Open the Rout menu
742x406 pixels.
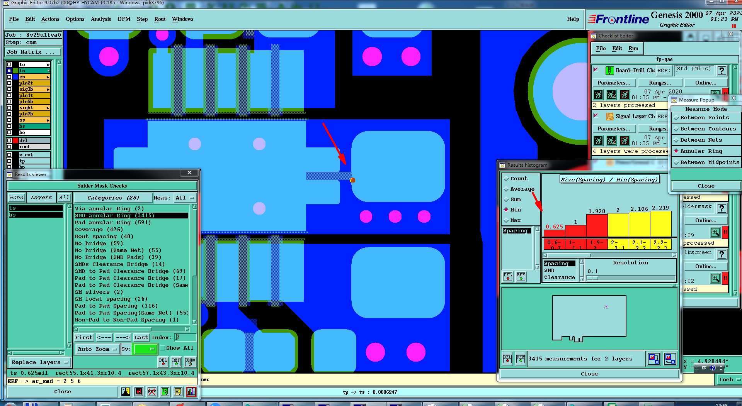coord(160,19)
